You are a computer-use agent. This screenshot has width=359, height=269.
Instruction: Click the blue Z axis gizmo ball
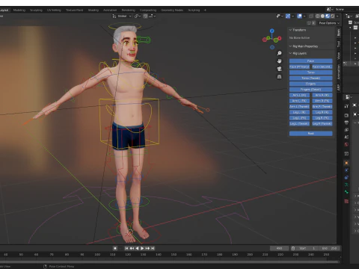coord(272,31)
